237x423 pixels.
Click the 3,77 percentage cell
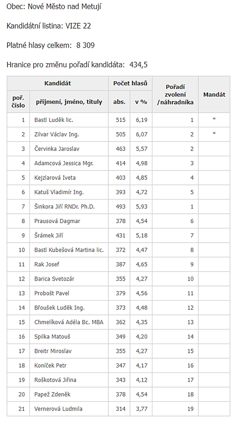pyautogui.click(x=141, y=409)
